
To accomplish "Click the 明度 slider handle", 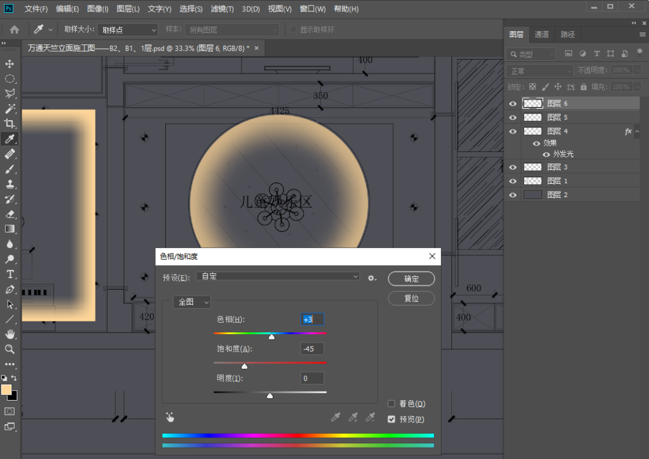I will pyautogui.click(x=270, y=396).
